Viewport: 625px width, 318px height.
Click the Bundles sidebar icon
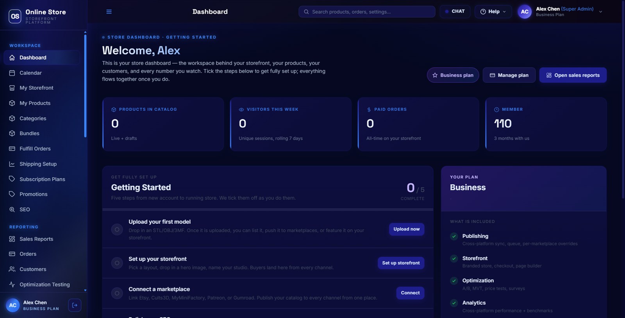click(x=12, y=133)
